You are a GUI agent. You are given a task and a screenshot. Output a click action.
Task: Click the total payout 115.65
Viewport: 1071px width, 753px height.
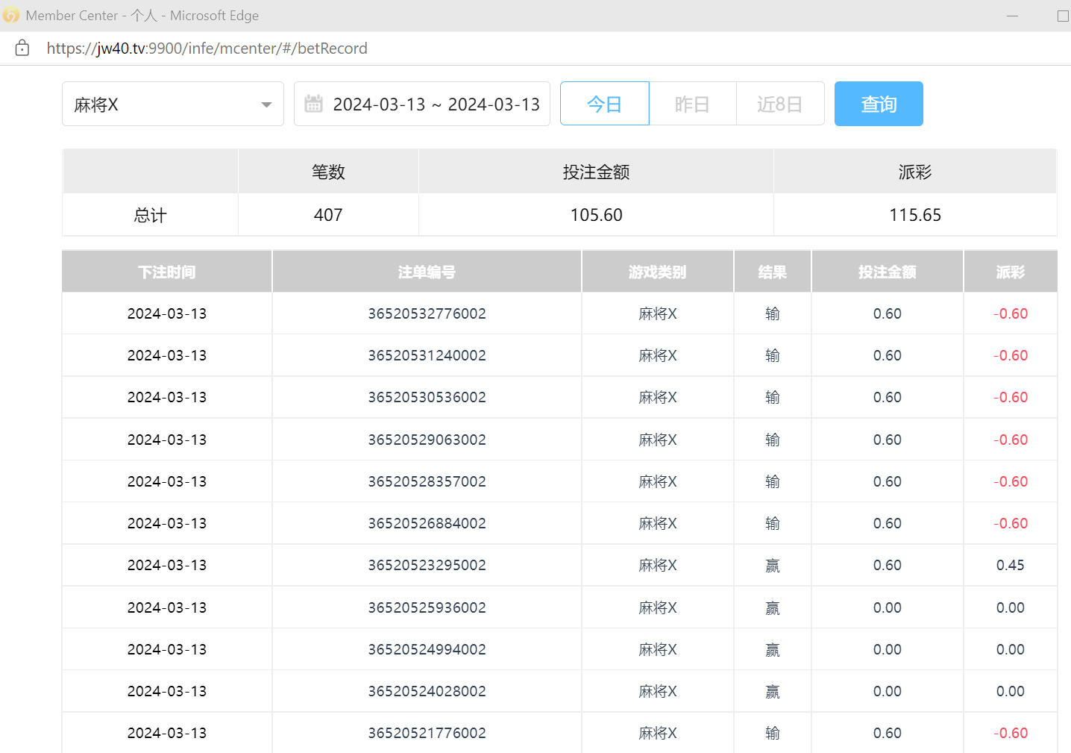[x=915, y=215]
